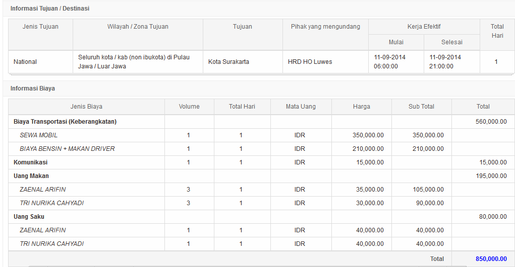This screenshot has width=515, height=267.
Task: Click the Informasi Tujuan / Destinasi section title
Action: click(x=50, y=9)
